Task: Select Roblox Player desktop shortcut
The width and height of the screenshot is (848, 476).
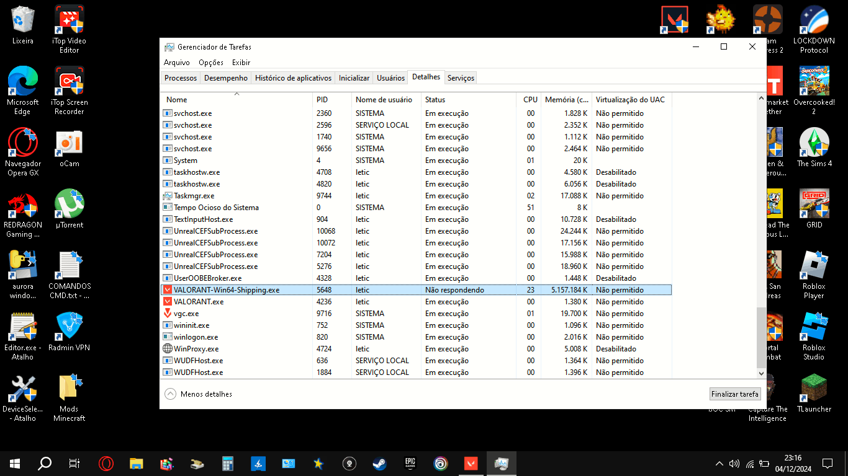Action: tap(814, 275)
